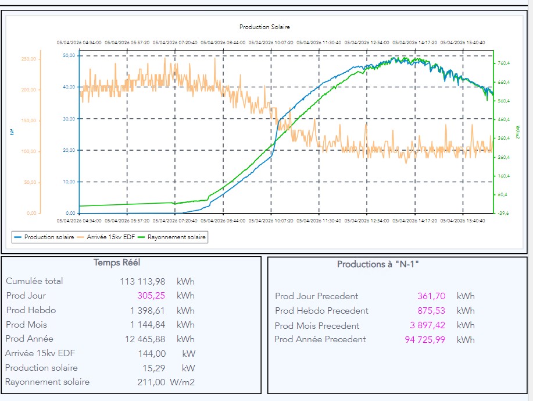Image resolution: width=533 pixels, height=401 pixels.
Task: Click Prod Mois Precedent value 3 897,42
Action: pos(427,325)
